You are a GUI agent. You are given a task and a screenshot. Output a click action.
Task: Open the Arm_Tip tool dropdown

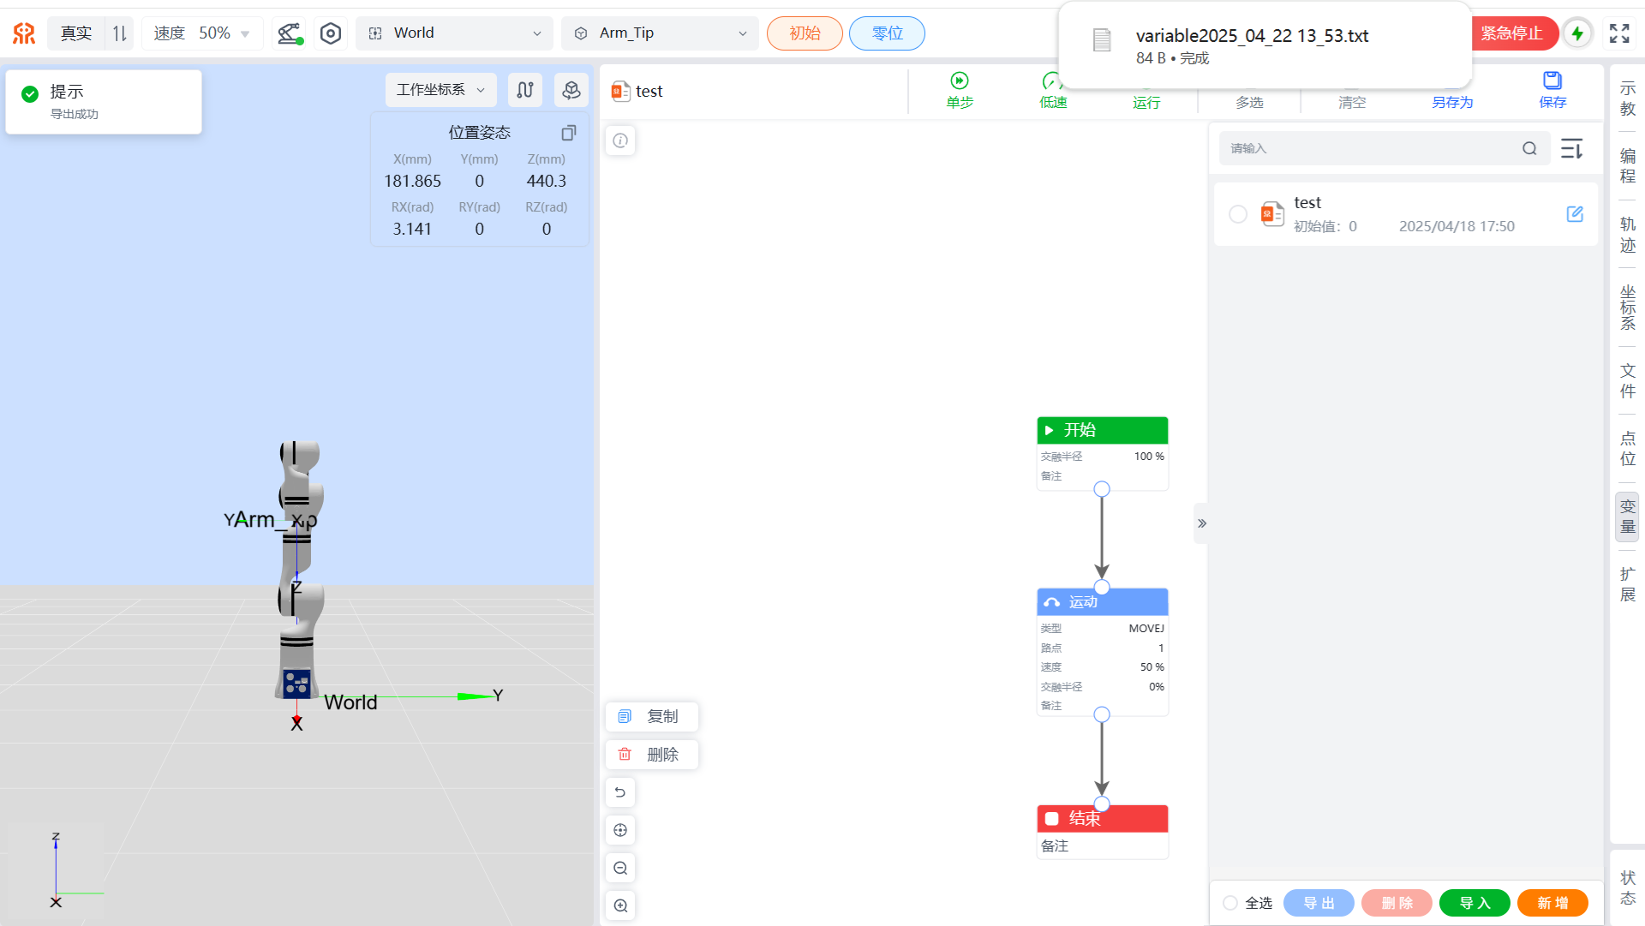[x=660, y=33]
